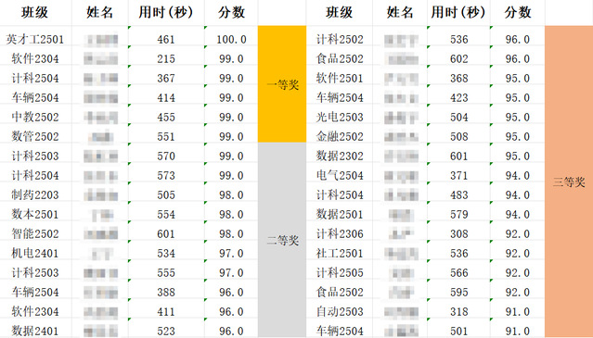Select the cell labeled 数本2501
Screen dimensions: 593x338
35,214
